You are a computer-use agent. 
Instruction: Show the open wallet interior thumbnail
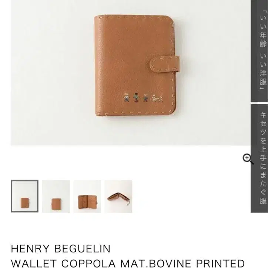[x=87, y=196]
